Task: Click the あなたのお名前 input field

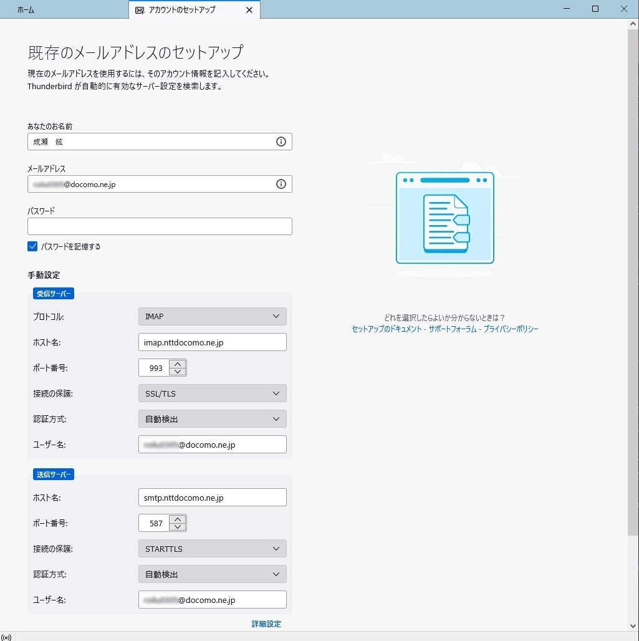Action: click(160, 142)
